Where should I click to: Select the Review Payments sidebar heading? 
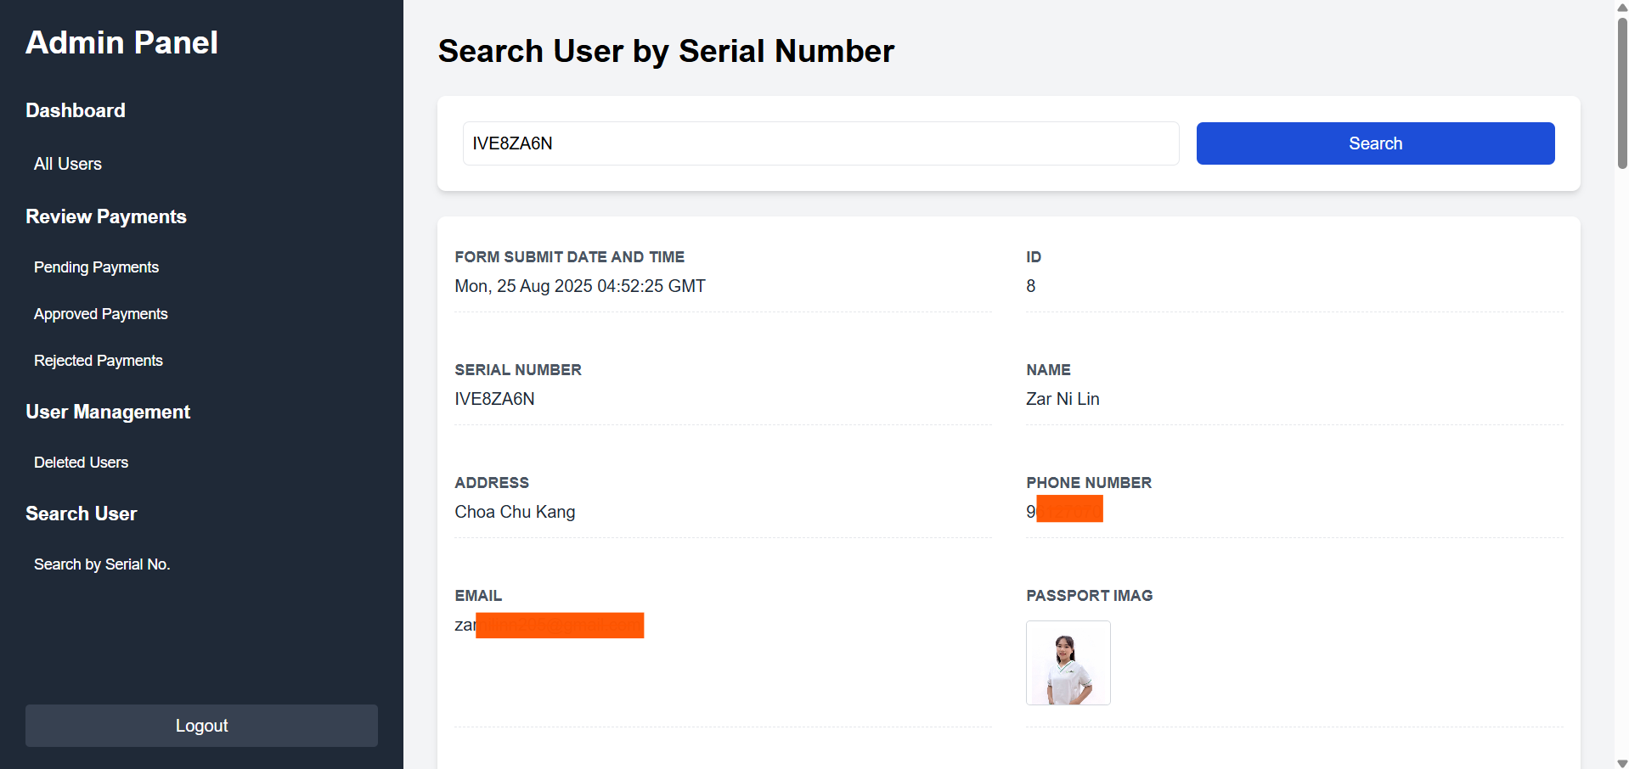106,216
